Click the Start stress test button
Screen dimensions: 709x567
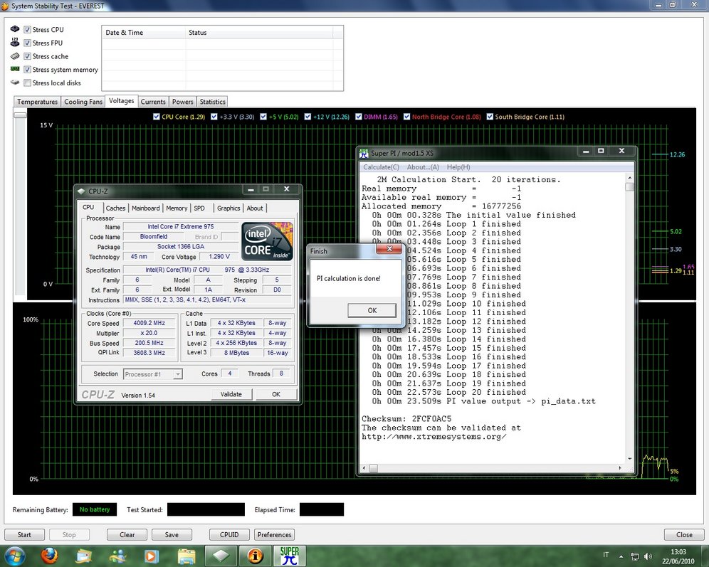coord(24,534)
